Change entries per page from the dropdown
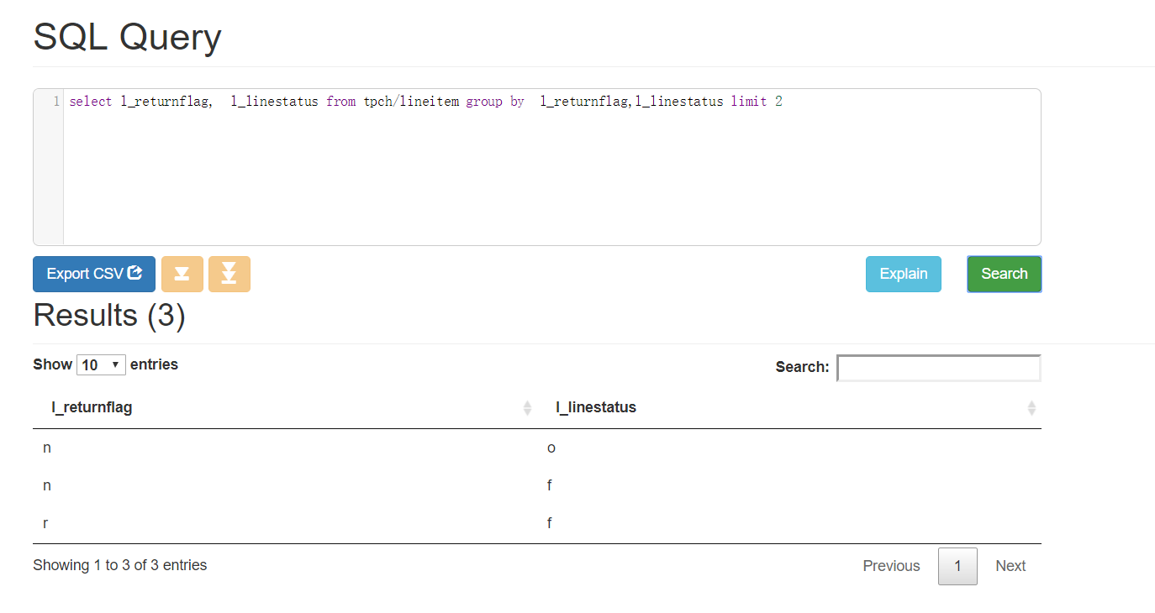 click(101, 364)
